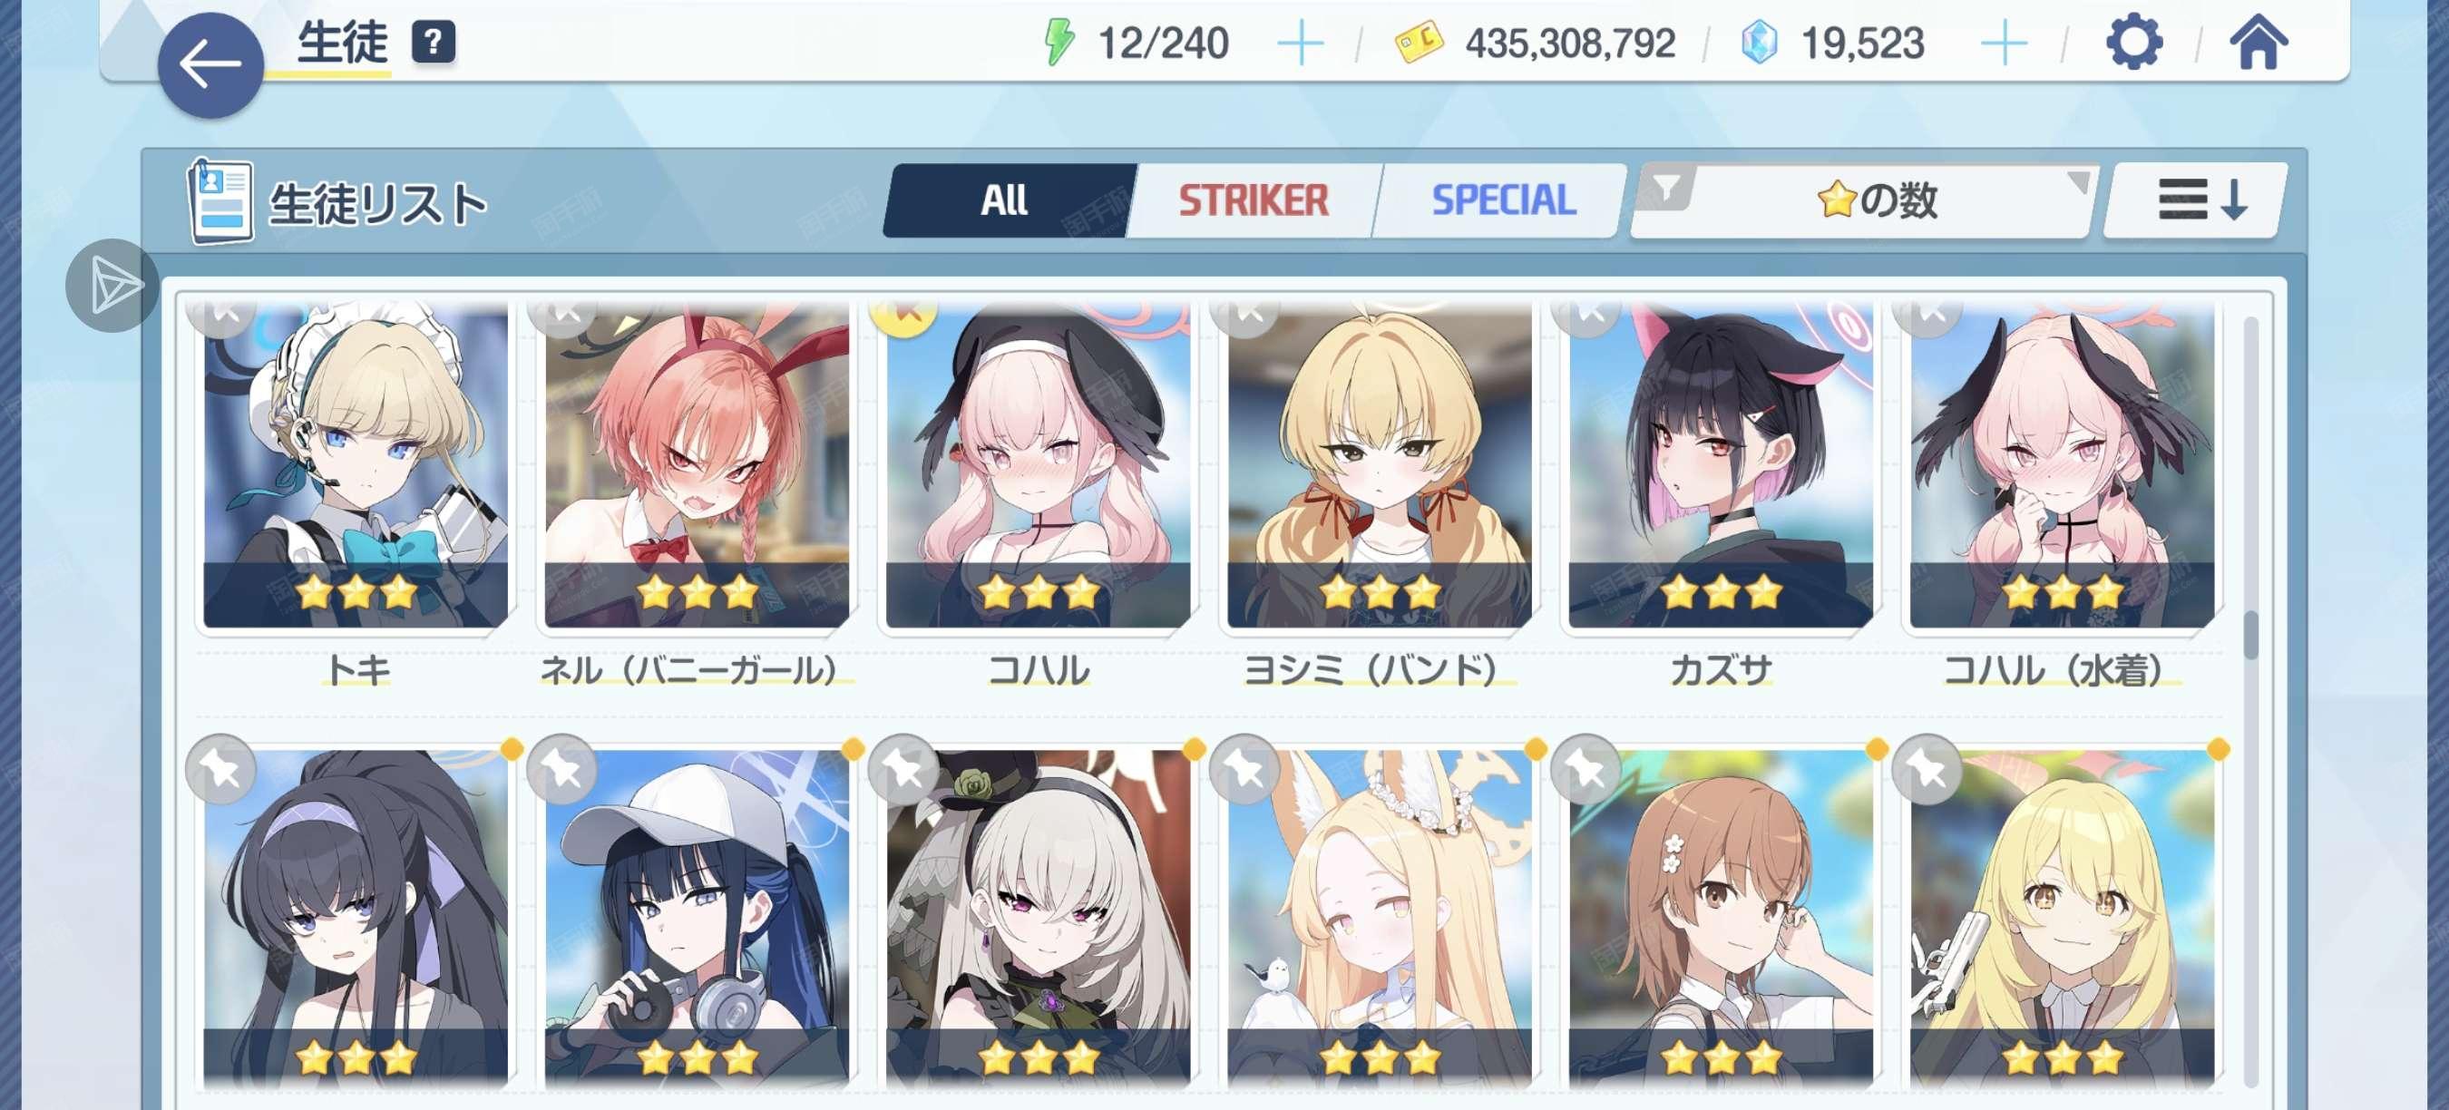Add energy with plus beside 12/240

pos(1301,44)
